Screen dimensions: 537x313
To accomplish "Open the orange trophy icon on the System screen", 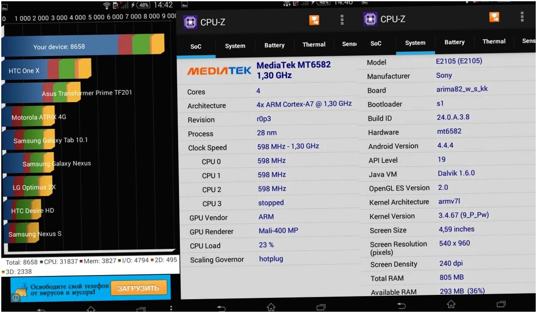I will point(494,17).
